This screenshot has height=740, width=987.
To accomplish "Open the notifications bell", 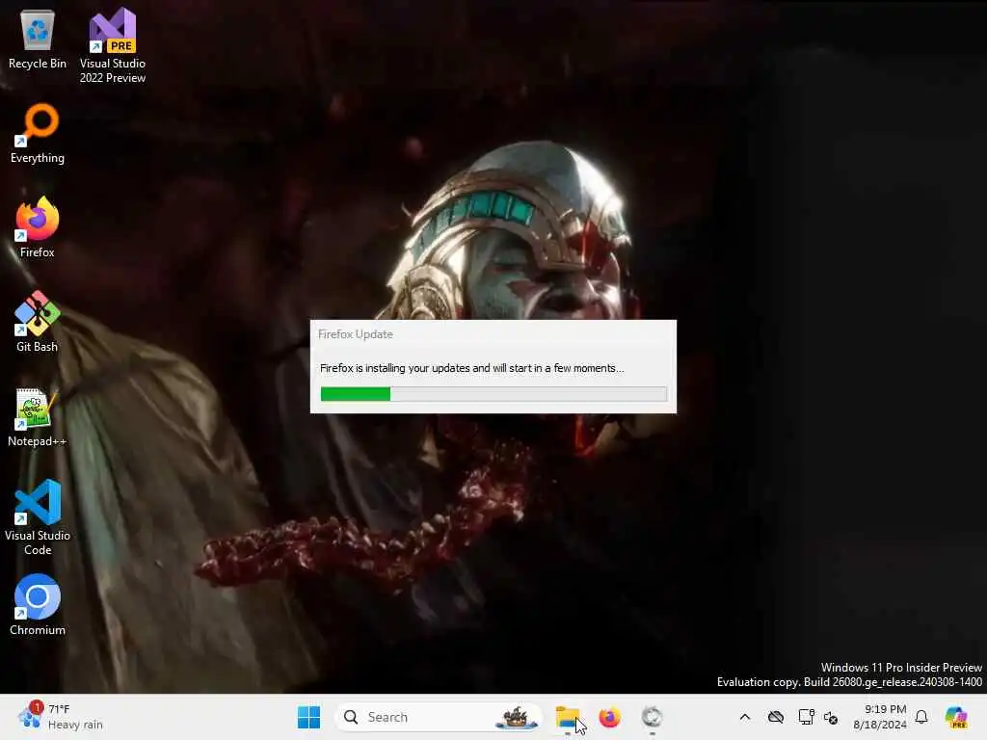I will 921,717.
